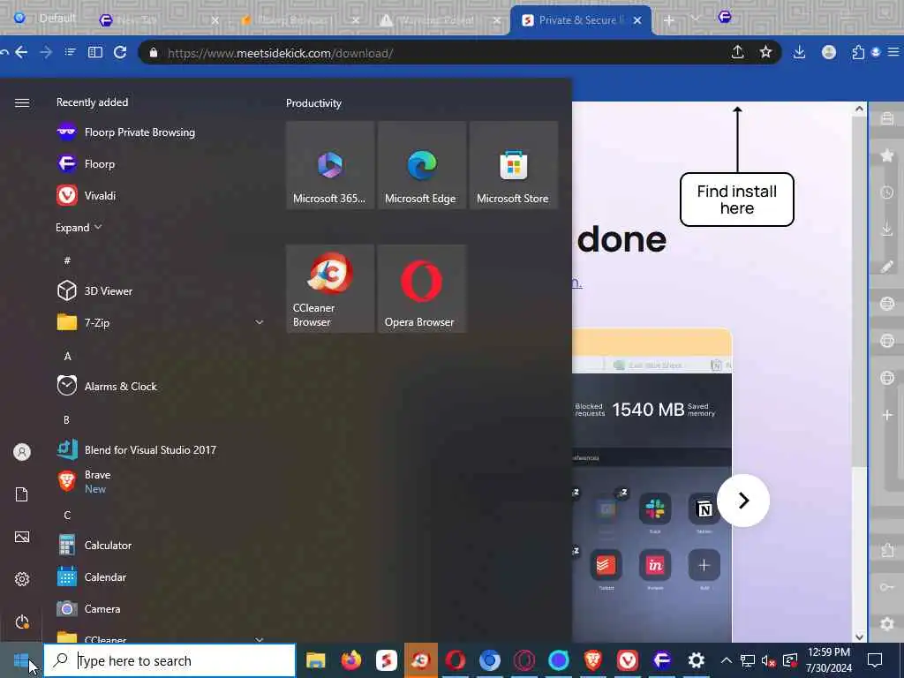Click the padlock site security icon
The image size is (904, 678).
pos(154,52)
